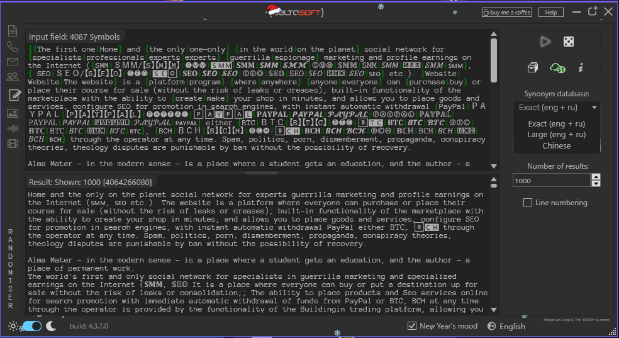Image resolution: width=619 pixels, height=338 pixels.
Task: Click the result pane scrollbar thumb
Action: [x=493, y=185]
